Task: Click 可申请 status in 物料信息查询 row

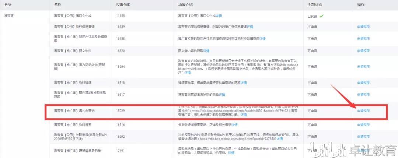Action: (312, 27)
